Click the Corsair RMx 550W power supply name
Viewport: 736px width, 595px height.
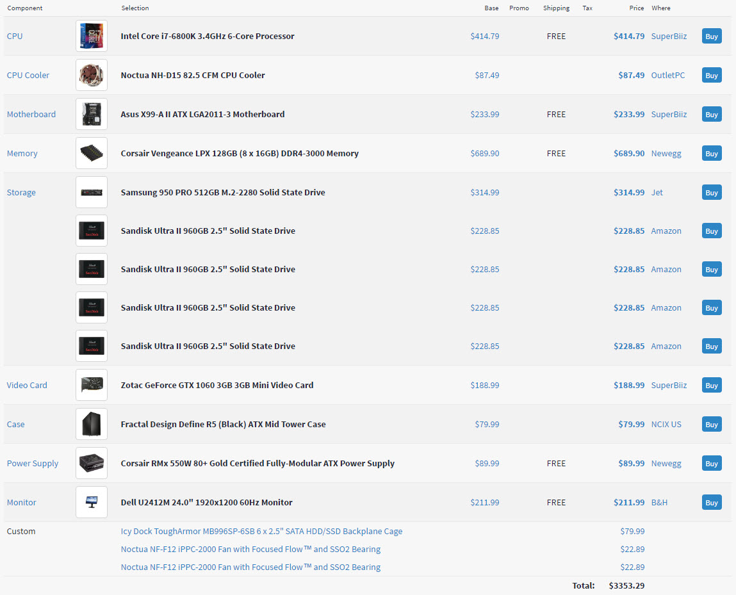click(x=258, y=464)
